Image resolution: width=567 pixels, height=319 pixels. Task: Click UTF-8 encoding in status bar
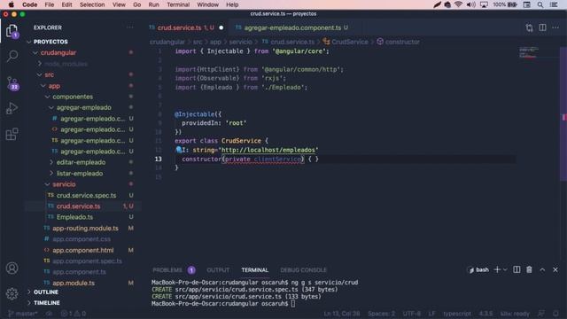[411, 314]
